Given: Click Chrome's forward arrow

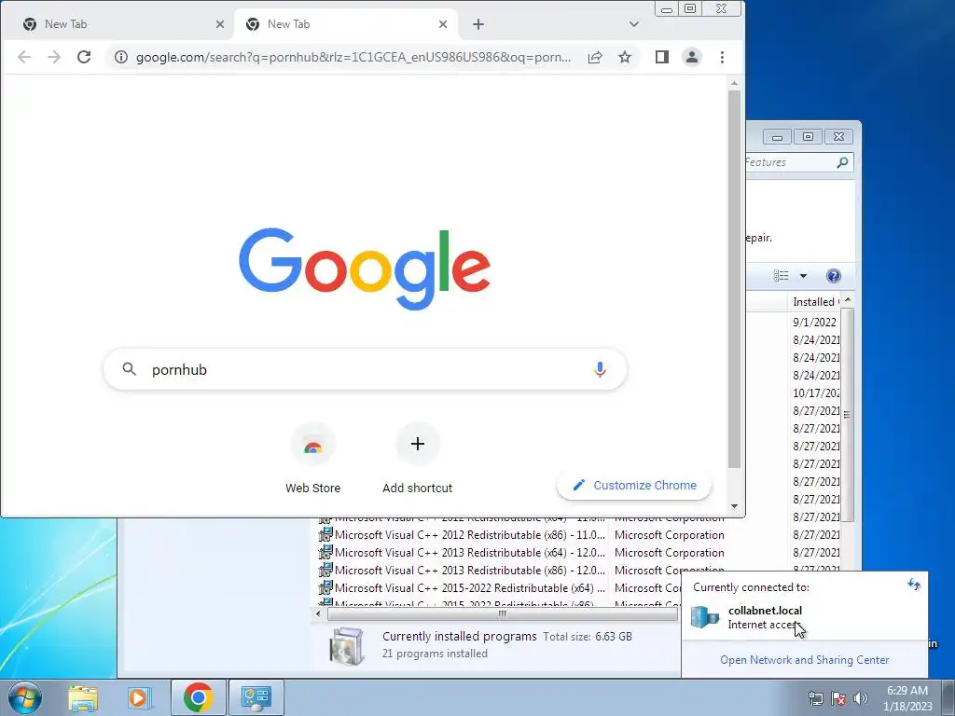Looking at the screenshot, I should 53,57.
